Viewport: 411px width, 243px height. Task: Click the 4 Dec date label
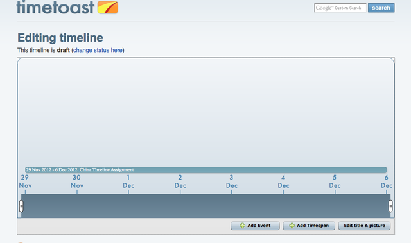pos(283,181)
